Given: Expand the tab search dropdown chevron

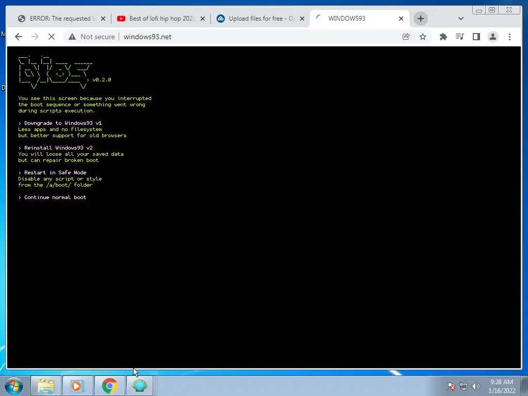Looking at the screenshot, I should click(460, 19).
